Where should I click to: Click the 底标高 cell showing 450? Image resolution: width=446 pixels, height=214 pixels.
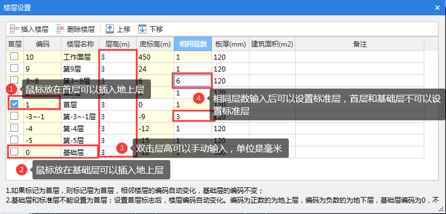pyautogui.click(x=155, y=57)
